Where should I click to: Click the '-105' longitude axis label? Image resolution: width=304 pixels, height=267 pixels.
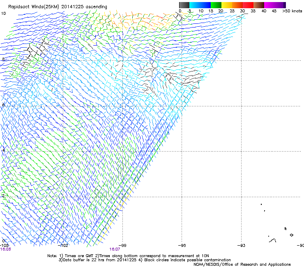[x=4, y=246]
